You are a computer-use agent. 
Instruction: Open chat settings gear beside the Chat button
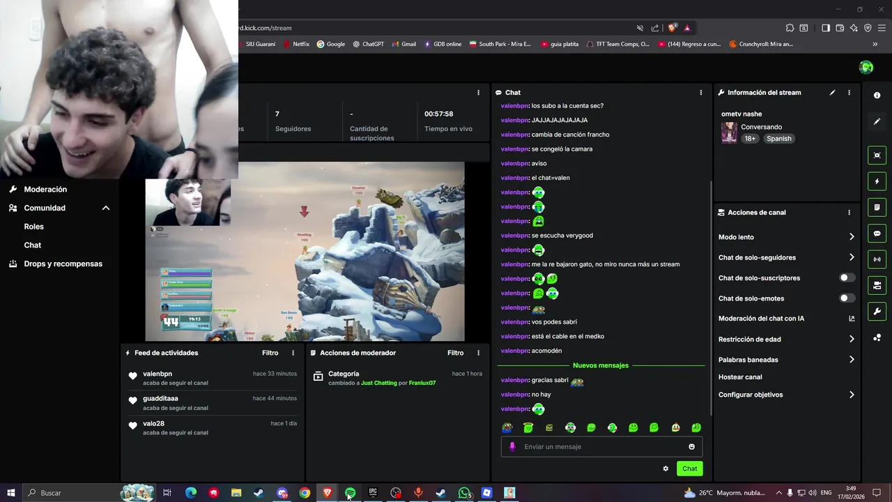coord(666,469)
